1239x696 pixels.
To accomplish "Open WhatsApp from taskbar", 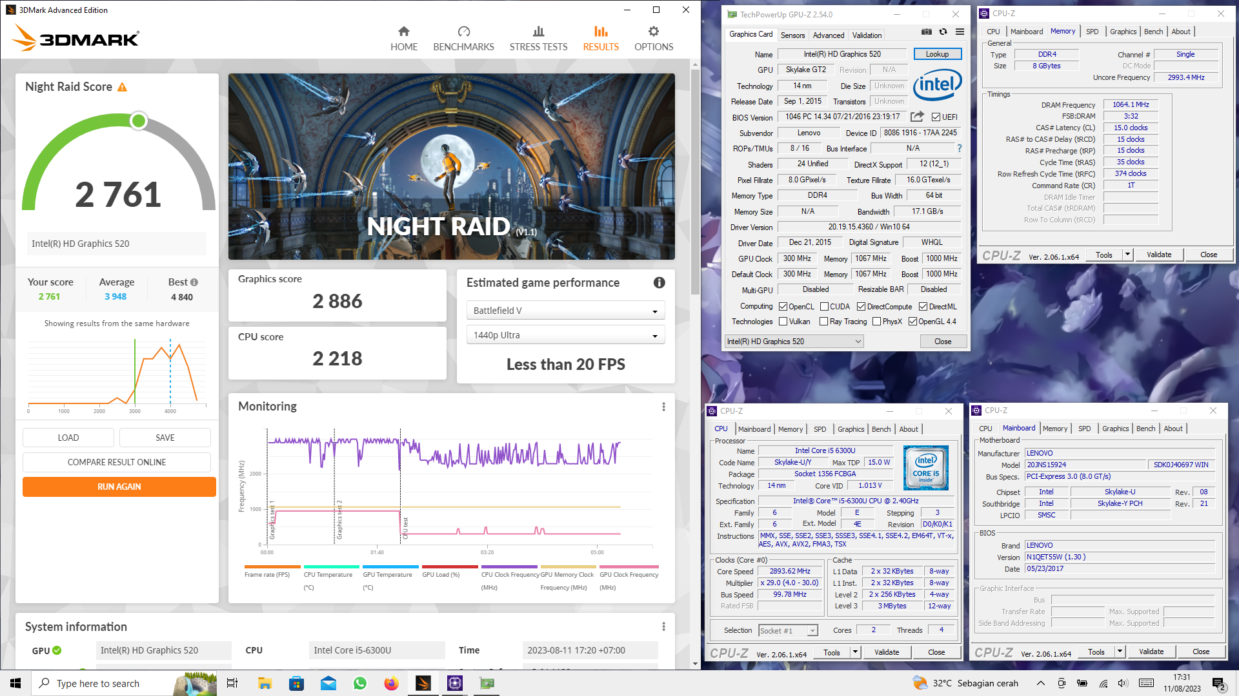I will pos(360,683).
